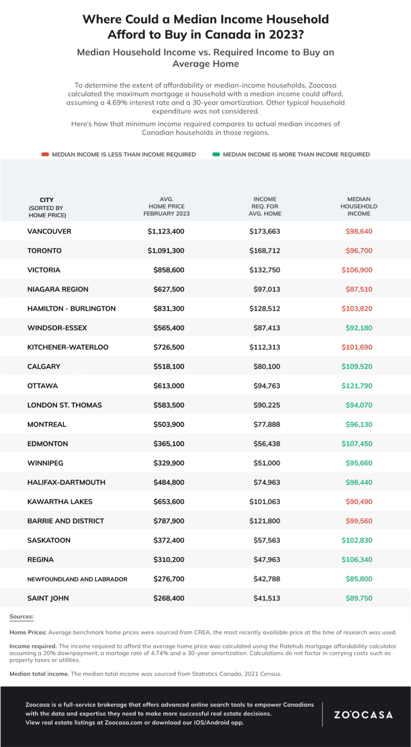Click Hamilton-Burlington's home price $831,300
411x747 pixels.
coord(169,309)
